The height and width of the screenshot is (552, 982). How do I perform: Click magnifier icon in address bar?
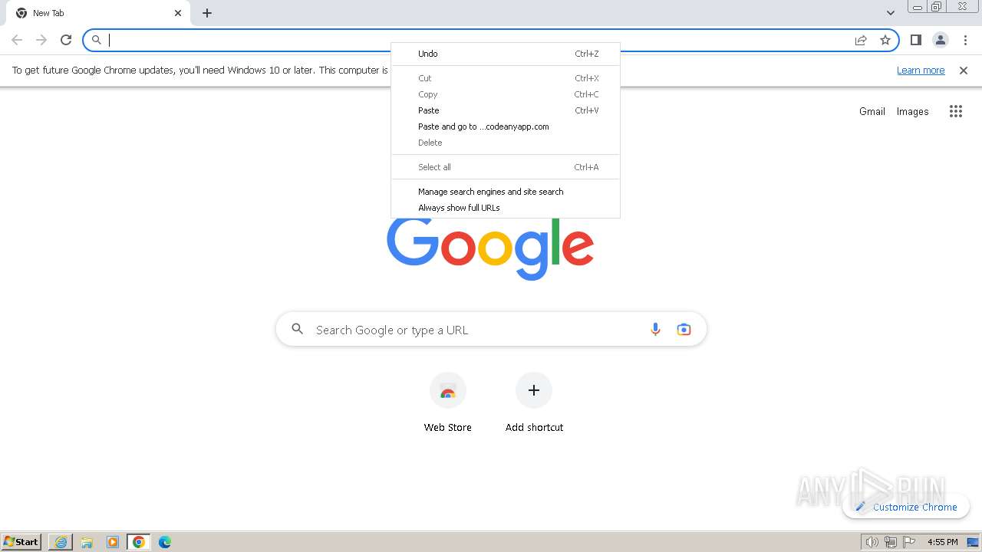[x=97, y=40]
